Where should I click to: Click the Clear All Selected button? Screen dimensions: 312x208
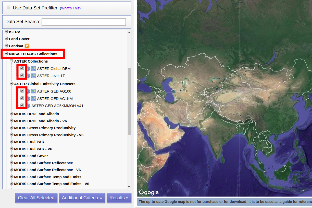[36, 198]
